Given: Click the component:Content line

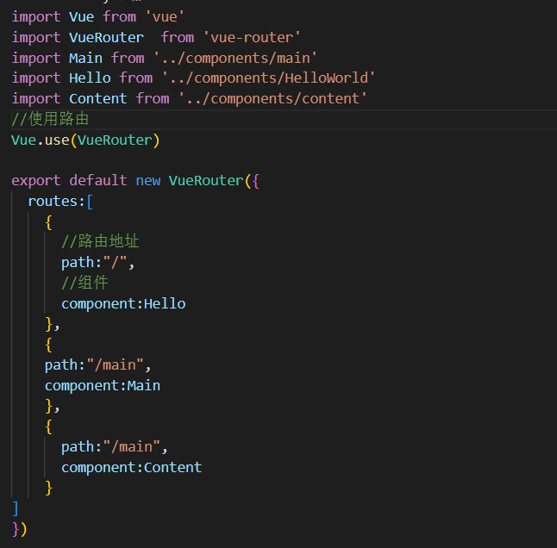Looking at the screenshot, I should (x=131, y=467).
